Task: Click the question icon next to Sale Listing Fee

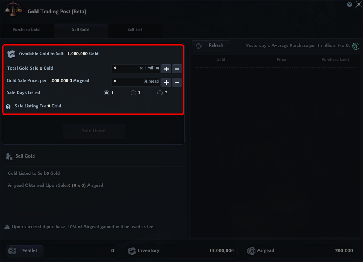Action: point(8,106)
